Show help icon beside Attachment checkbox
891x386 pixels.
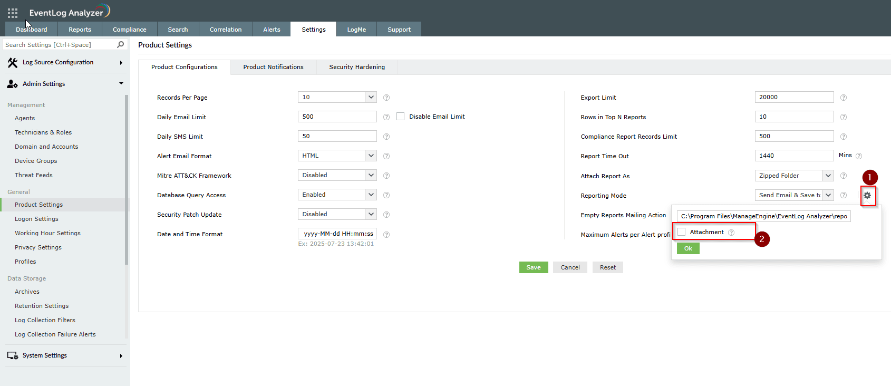(x=731, y=233)
